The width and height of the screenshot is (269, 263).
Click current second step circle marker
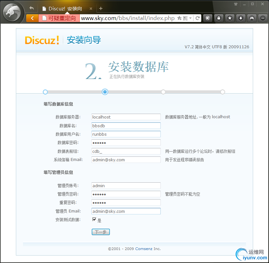[x=105, y=92]
